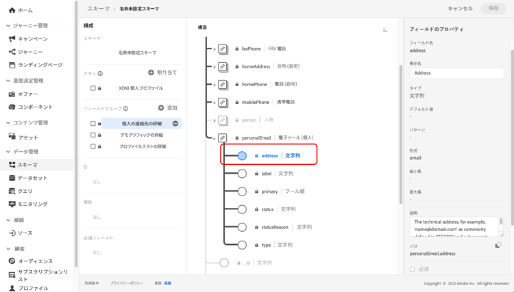Click the 表示名 Address input field
This screenshot has height=292, width=514.
pyautogui.click(x=456, y=73)
